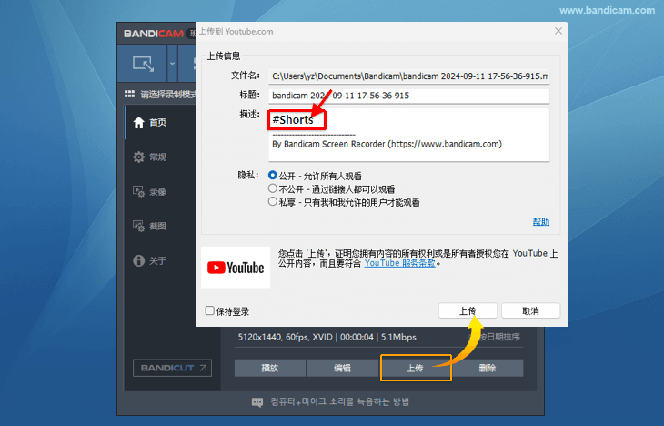Click the BANDICUT launch button
The height and width of the screenshot is (426, 664).
pos(172,368)
